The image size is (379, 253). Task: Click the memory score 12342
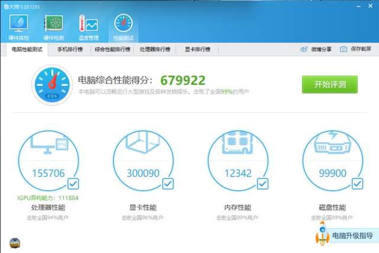pyautogui.click(x=238, y=173)
